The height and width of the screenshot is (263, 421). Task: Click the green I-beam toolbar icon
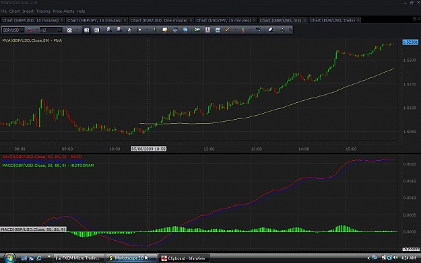coord(154,30)
